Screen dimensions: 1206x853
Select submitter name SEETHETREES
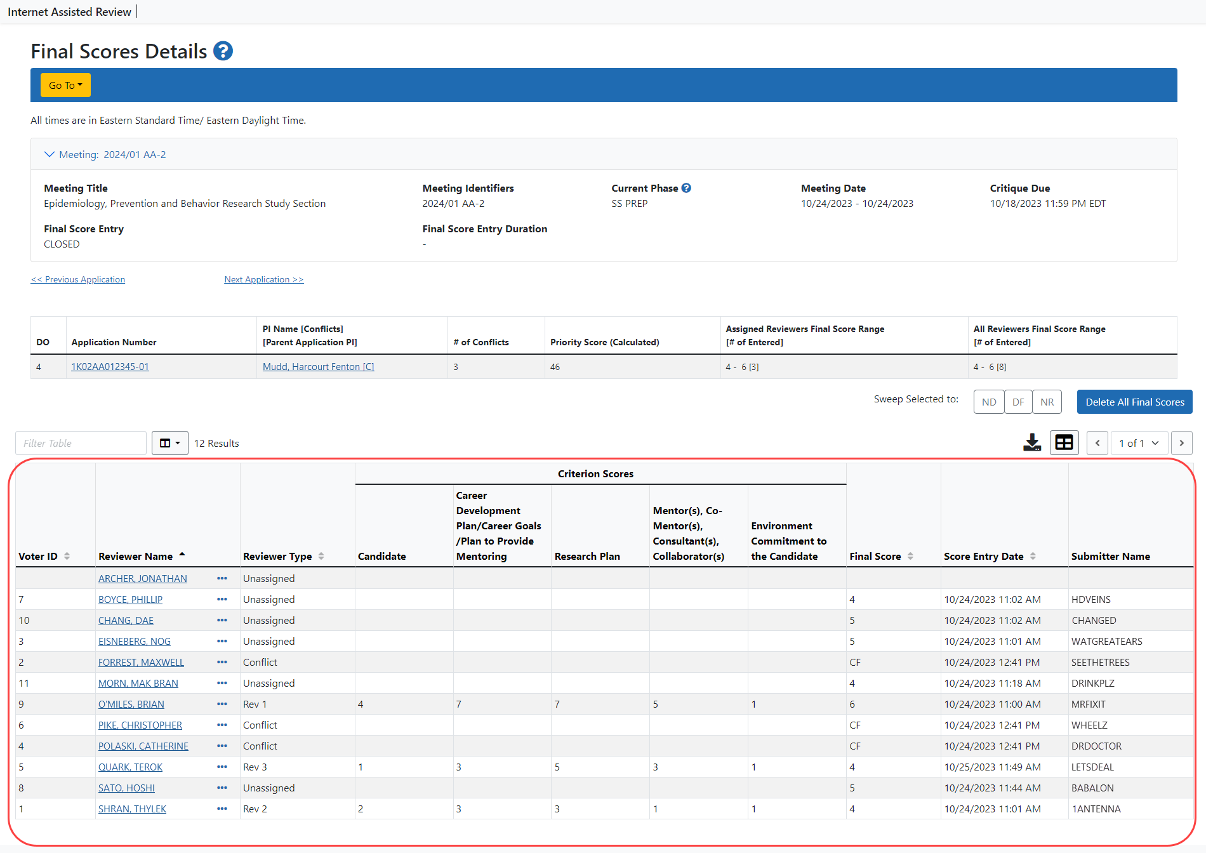click(1101, 662)
